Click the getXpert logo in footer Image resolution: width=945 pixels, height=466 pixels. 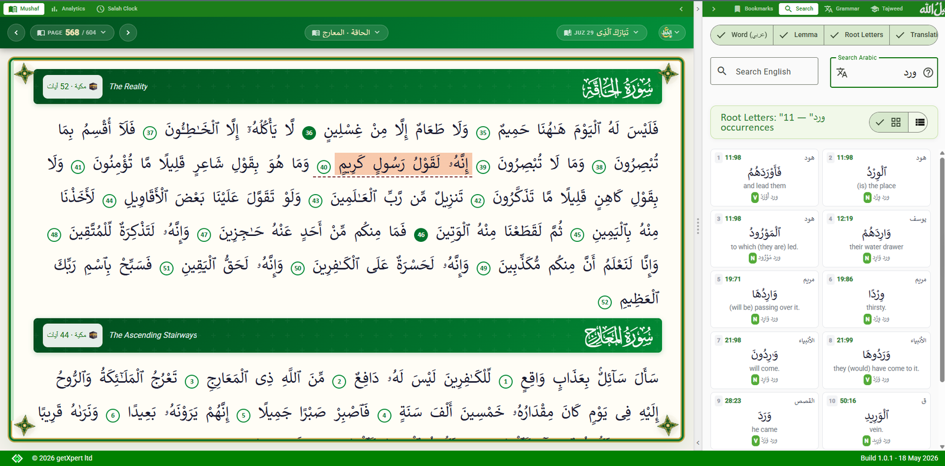[17, 458]
